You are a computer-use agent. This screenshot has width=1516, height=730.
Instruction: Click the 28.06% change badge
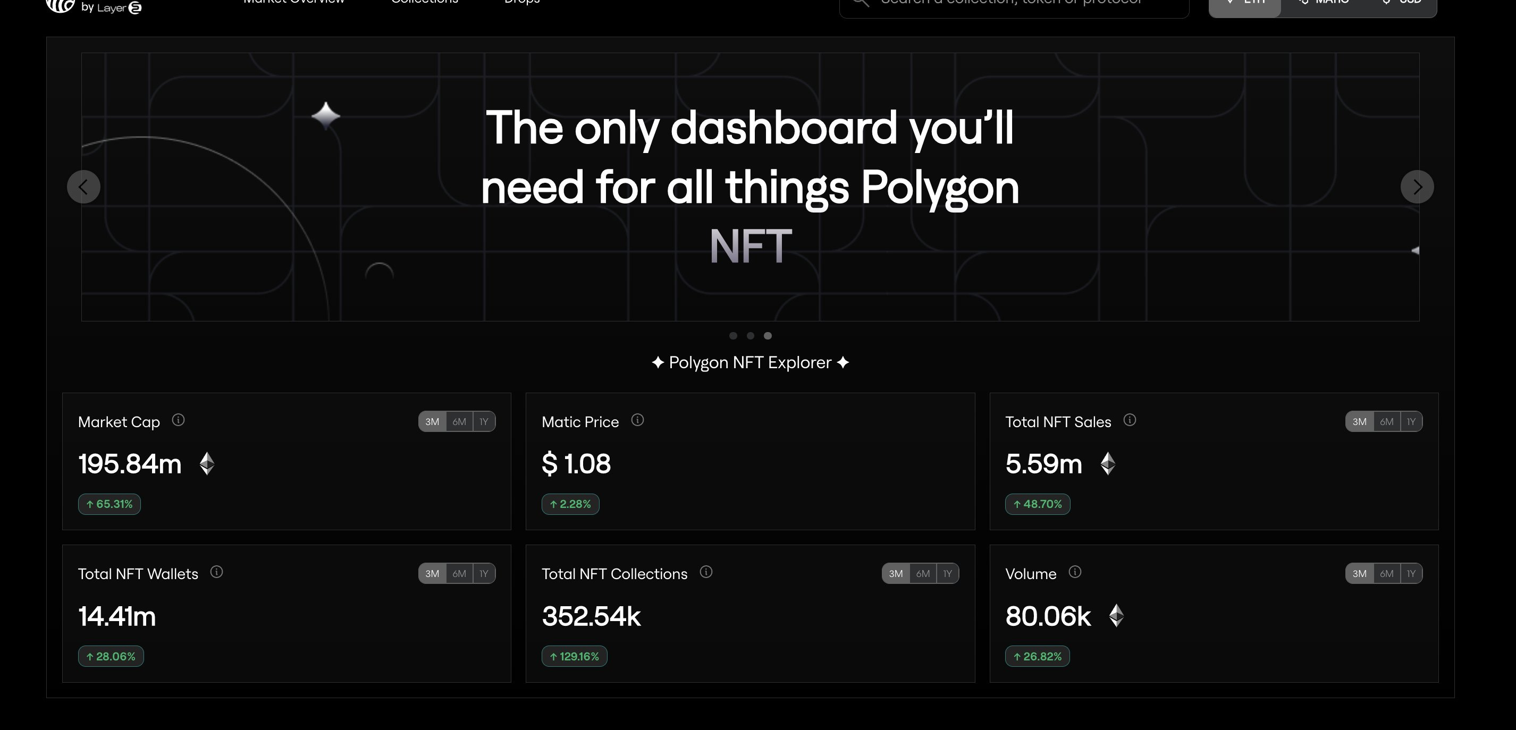pyautogui.click(x=111, y=657)
